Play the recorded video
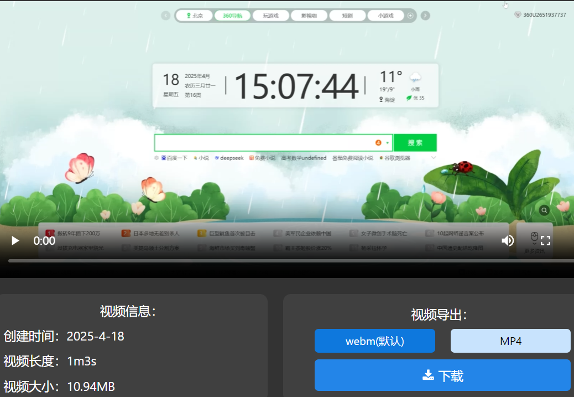 pyautogui.click(x=15, y=241)
